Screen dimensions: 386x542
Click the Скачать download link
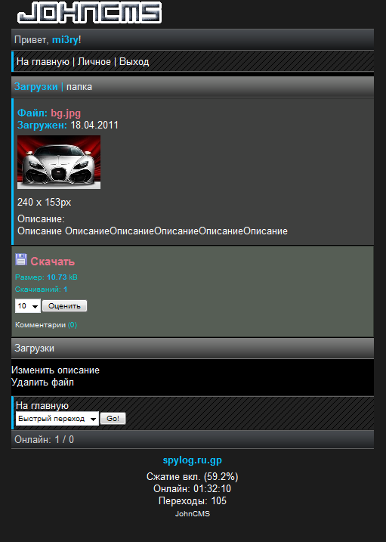pos(52,262)
